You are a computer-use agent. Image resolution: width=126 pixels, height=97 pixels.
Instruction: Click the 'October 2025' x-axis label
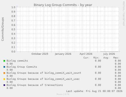click(40, 54)
